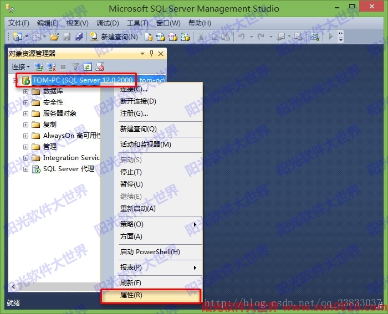Screen dimensions: 388x314
Task: Expand the 安全性 folder
Action: point(25,102)
